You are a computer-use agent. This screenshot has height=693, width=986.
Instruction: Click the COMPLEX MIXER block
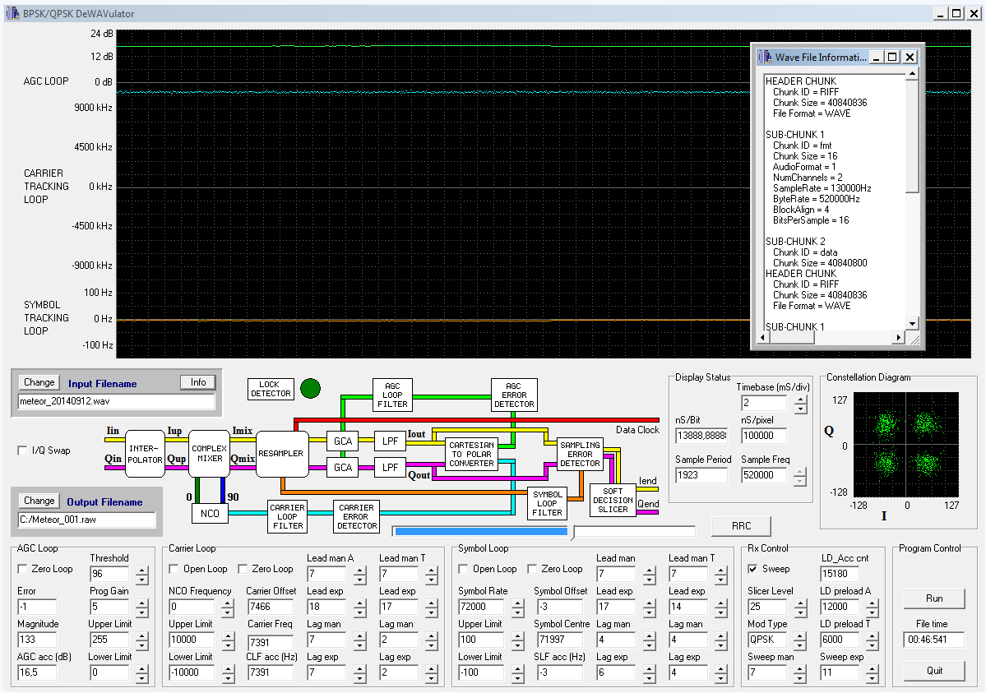(210, 454)
